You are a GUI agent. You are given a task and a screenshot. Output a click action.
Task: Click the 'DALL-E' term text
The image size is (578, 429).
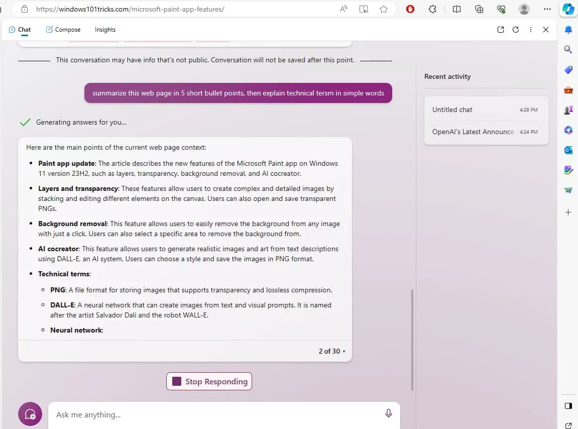pyautogui.click(x=63, y=305)
